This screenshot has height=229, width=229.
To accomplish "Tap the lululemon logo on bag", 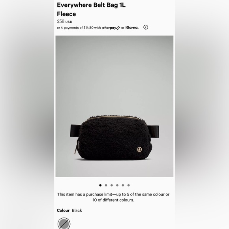I will 140,150.
